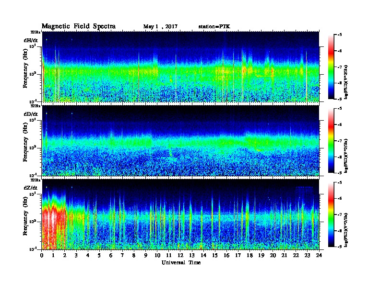Click the hour 9 tick label

(146, 255)
